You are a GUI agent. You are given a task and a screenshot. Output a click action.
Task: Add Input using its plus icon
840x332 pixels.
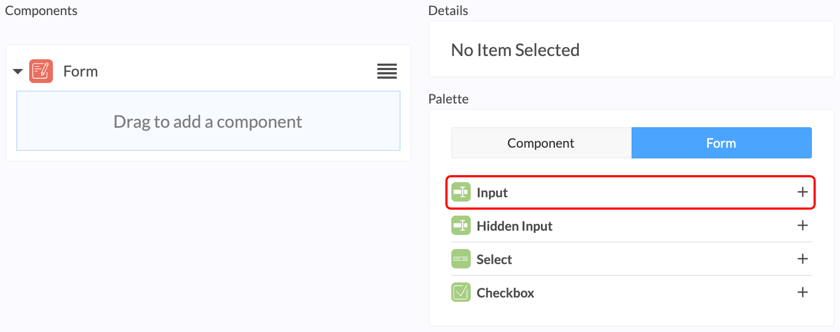click(803, 192)
